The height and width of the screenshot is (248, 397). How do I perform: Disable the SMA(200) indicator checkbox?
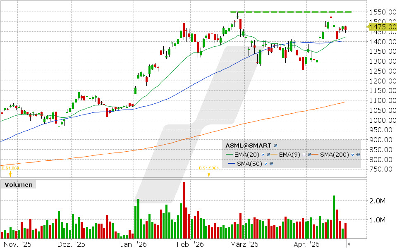(353, 155)
